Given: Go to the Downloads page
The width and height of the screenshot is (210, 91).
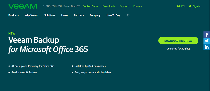Looking at the screenshot, I should coord(109,6).
